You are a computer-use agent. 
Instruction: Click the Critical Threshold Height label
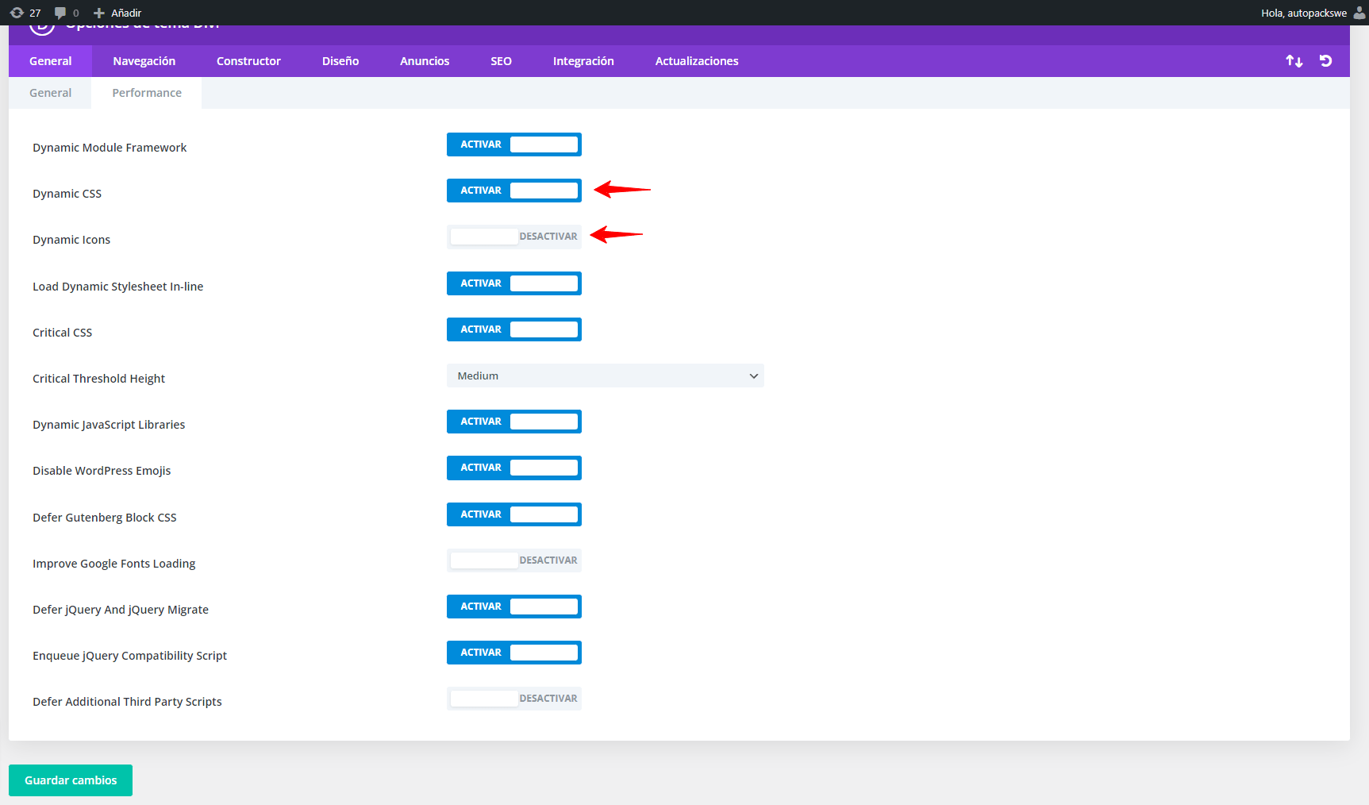(x=99, y=379)
